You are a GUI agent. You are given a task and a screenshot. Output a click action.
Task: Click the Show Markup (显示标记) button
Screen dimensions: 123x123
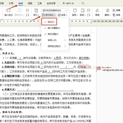[49, 15]
